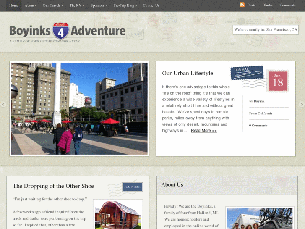Click the Interstate 4 shield logo
This screenshot has height=229, width=305.
click(x=60, y=31)
